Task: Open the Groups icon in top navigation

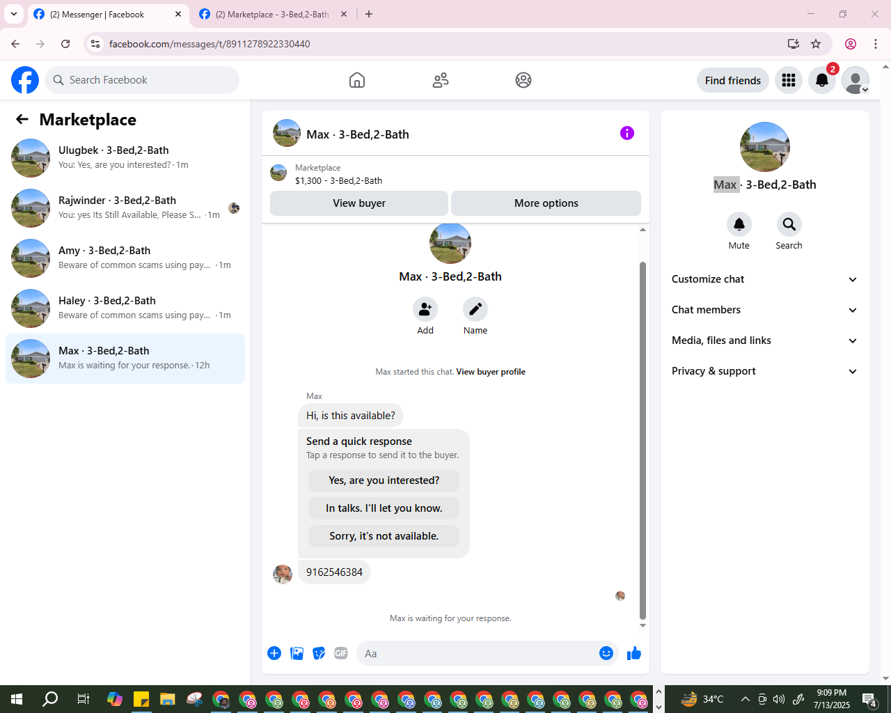Action: point(523,80)
